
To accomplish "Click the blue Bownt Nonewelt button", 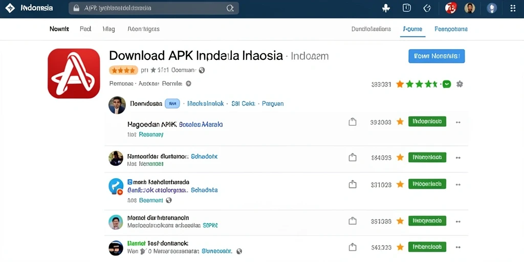I will coord(436,56).
